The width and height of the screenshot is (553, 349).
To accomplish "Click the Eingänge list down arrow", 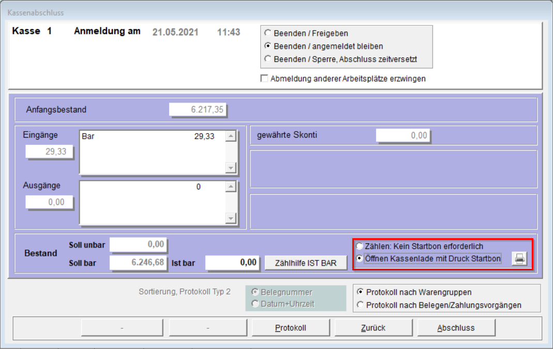I will [231, 168].
